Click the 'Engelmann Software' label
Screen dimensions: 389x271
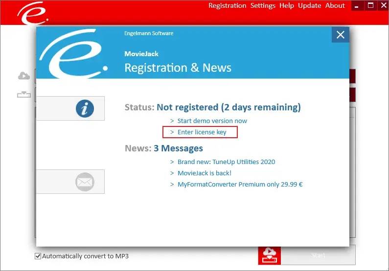[x=149, y=33]
